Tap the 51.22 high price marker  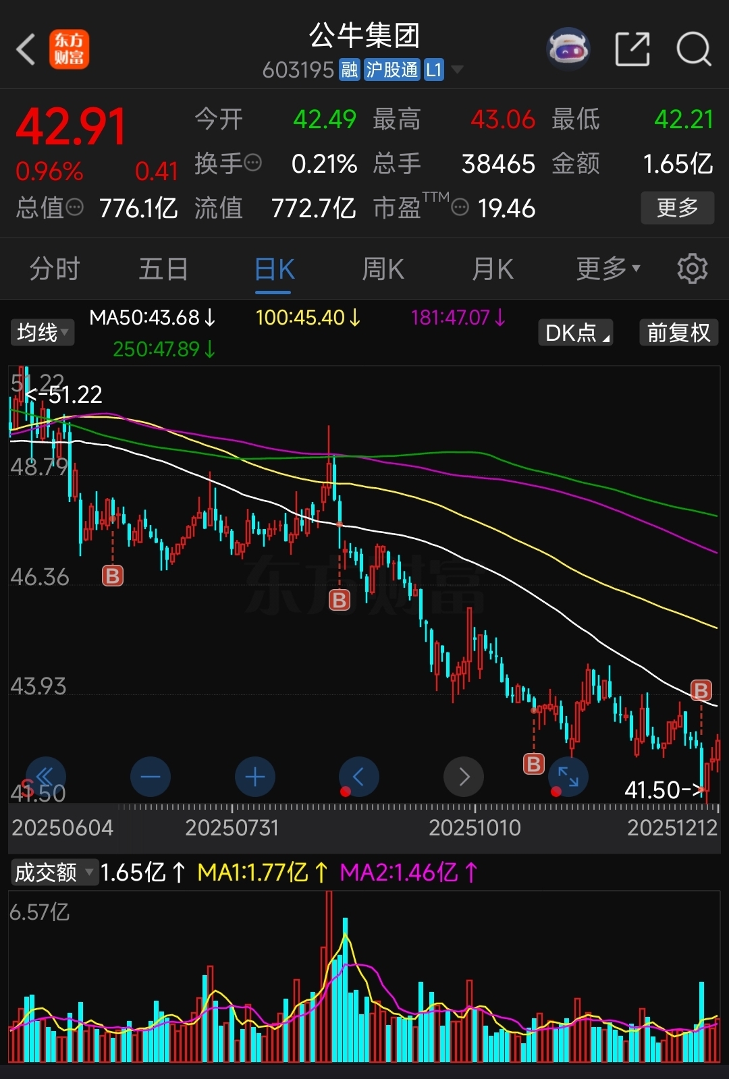pos(65,394)
